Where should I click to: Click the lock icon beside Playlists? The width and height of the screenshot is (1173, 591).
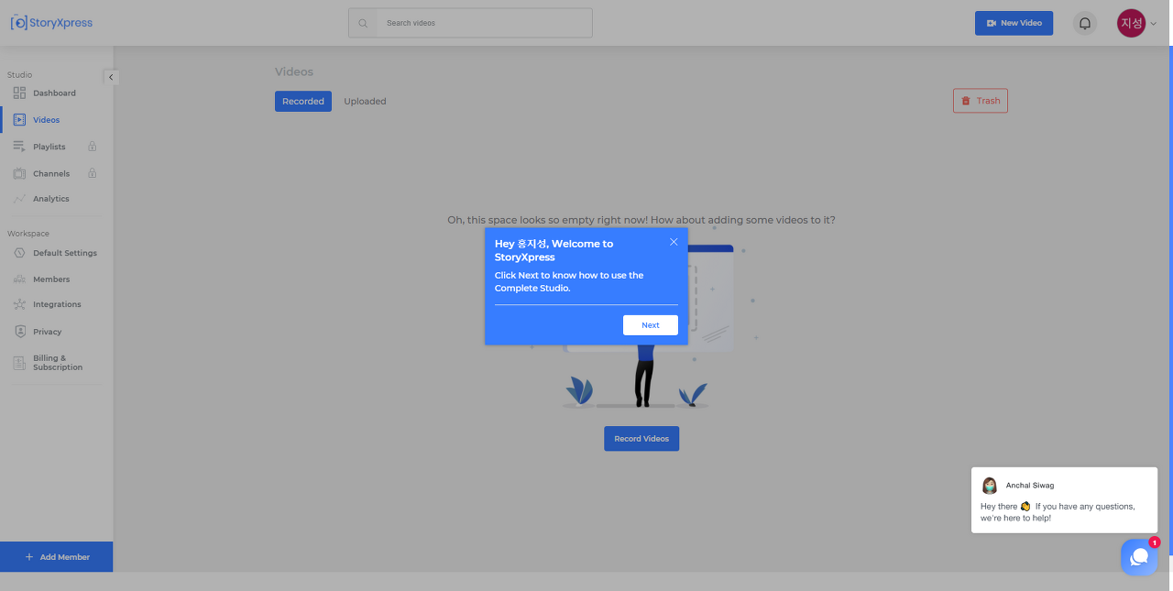click(92, 146)
